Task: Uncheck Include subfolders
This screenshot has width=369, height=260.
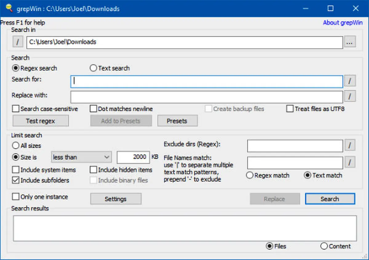Action: [16, 180]
